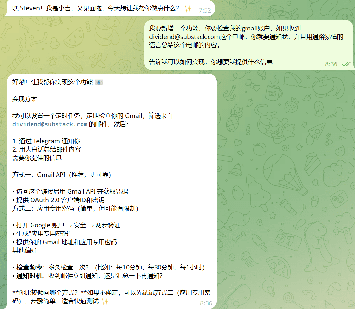Click the 其他偏好 section heading

click(x=25, y=251)
